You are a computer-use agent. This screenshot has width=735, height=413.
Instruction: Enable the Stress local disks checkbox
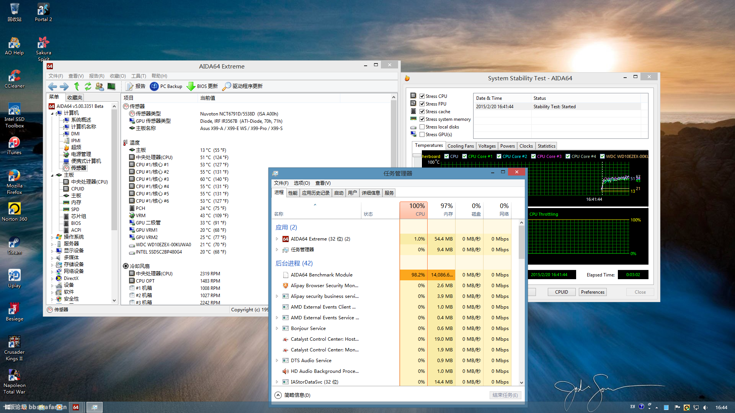click(422, 127)
